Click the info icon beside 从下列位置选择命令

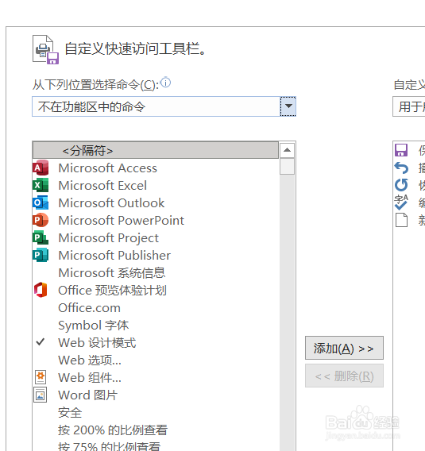click(166, 83)
